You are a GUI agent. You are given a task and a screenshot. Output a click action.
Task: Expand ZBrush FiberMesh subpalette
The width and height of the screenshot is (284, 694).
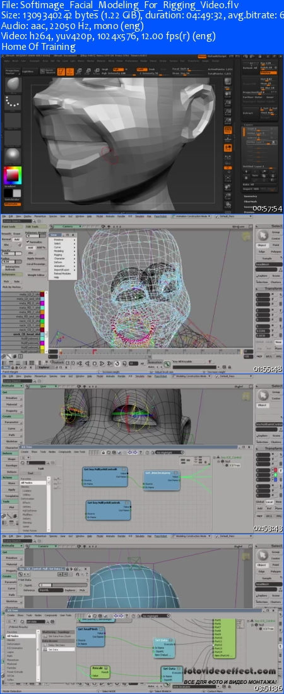pyautogui.click(x=251, y=201)
